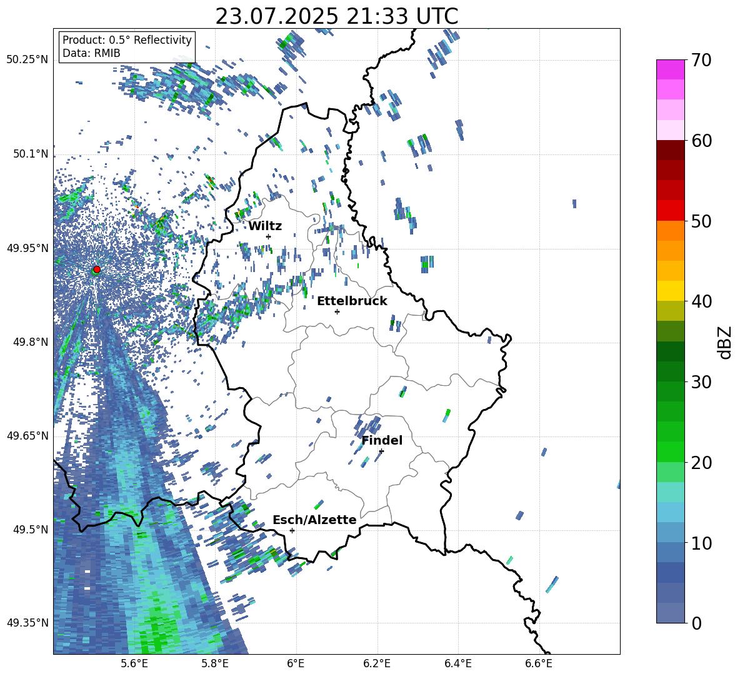Click the Esch/Alzette station cross marker
The width and height of the screenshot is (740, 676).
[x=292, y=530]
